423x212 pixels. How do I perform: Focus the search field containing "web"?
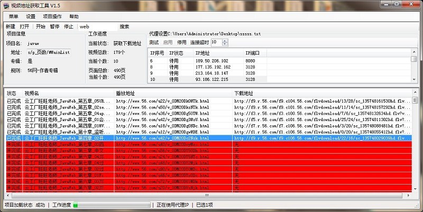[x=97, y=26]
